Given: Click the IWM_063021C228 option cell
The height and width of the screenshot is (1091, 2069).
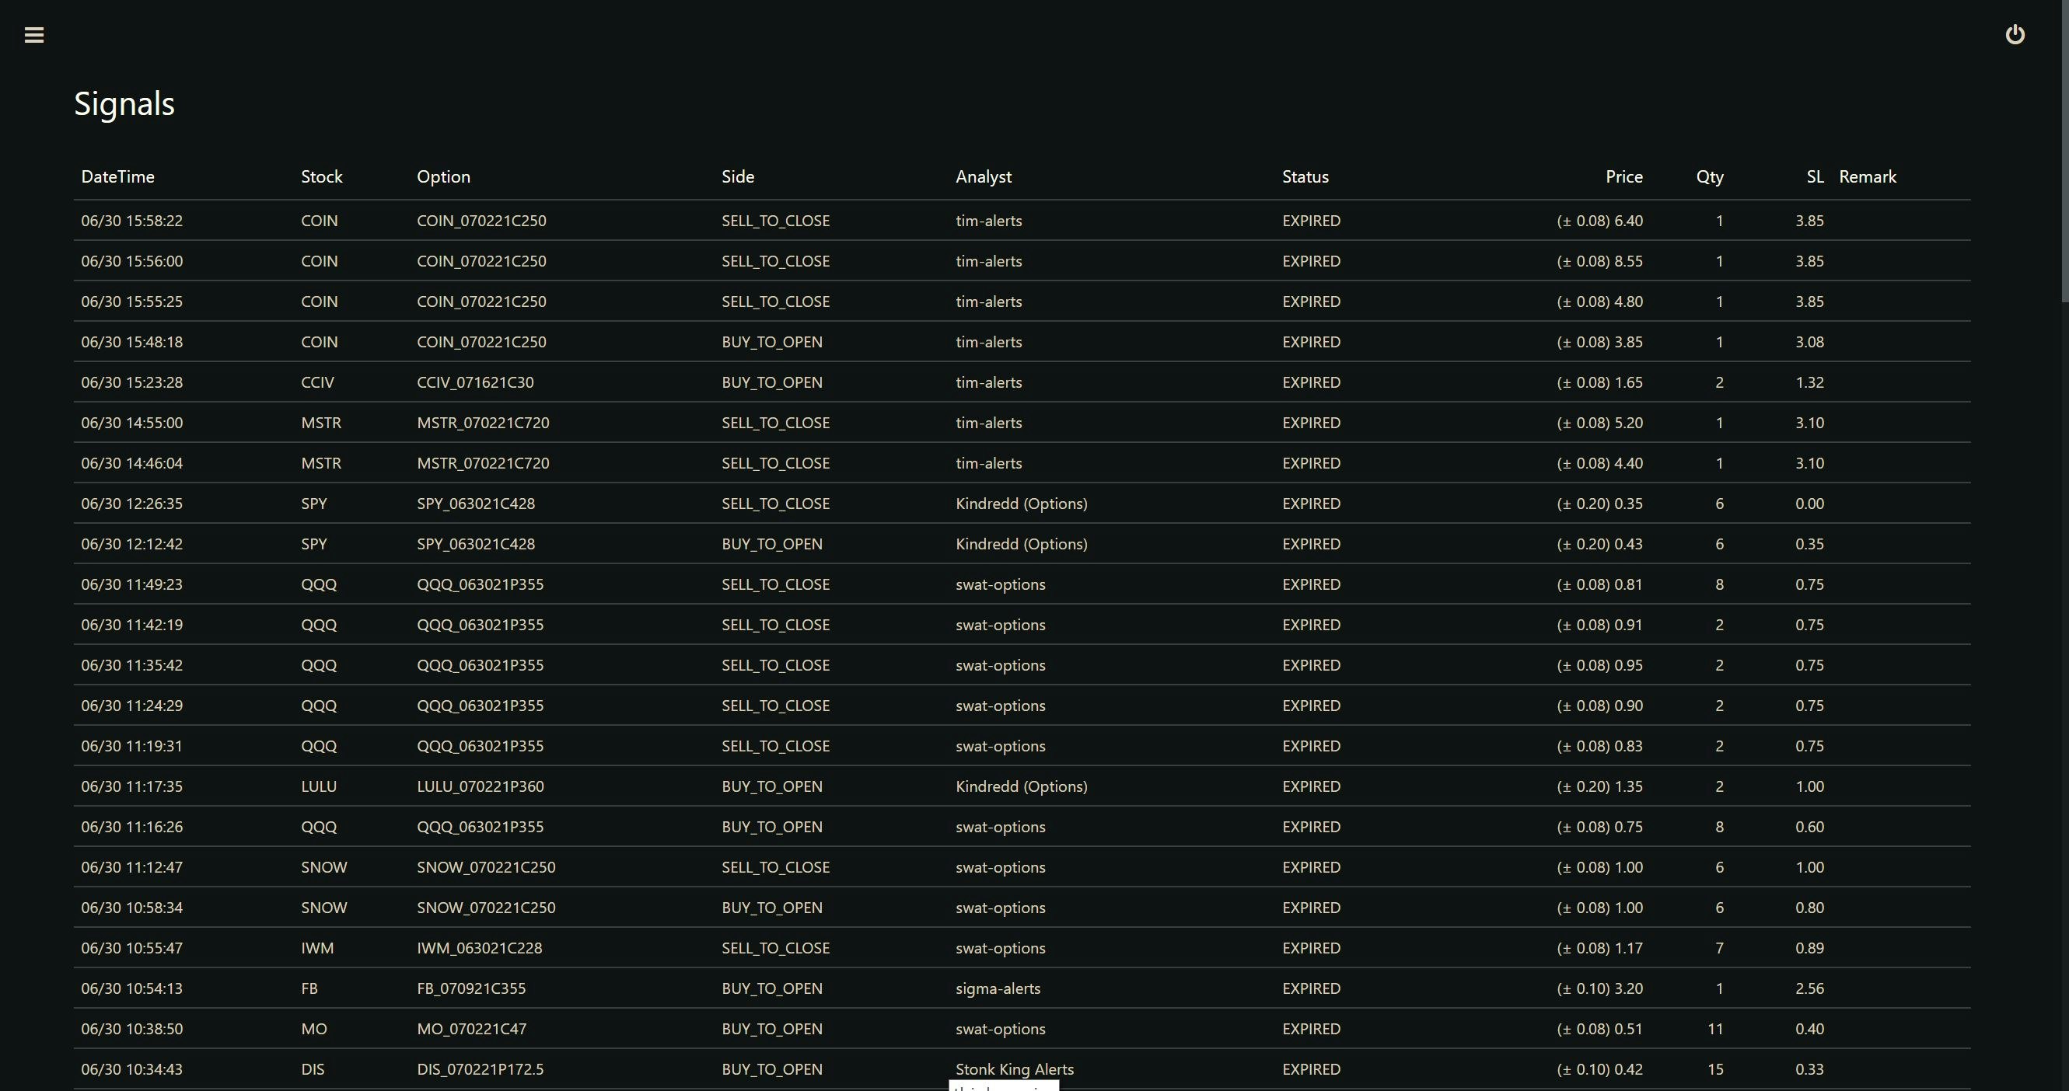Looking at the screenshot, I should click(x=479, y=948).
